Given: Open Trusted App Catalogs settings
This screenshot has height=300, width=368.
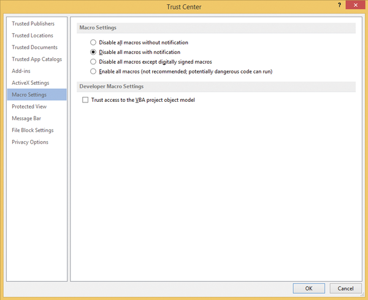Looking at the screenshot, I should [x=37, y=59].
